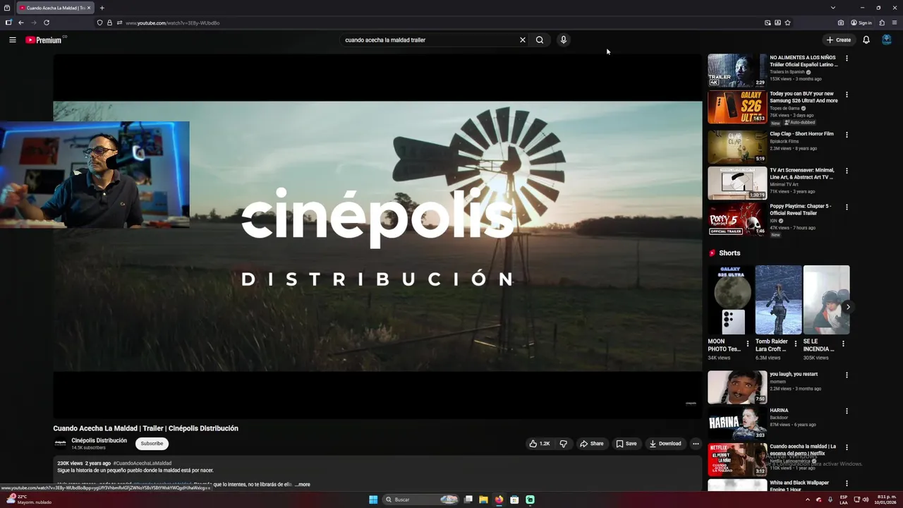Open YouTube notifications bell
Screen dimensions: 903x508
866,40
